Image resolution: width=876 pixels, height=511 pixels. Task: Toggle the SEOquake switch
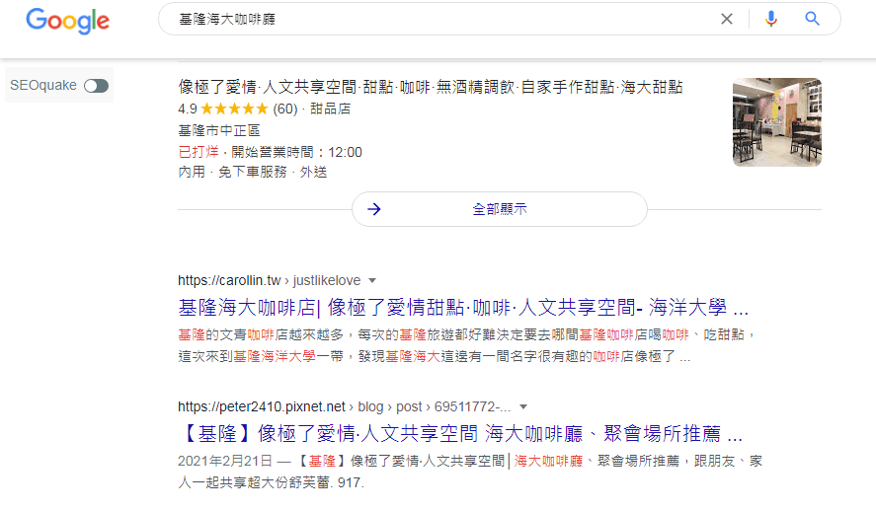pos(96,86)
